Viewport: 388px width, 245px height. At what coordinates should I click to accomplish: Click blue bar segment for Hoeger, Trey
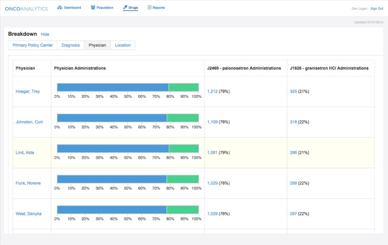(113, 87)
